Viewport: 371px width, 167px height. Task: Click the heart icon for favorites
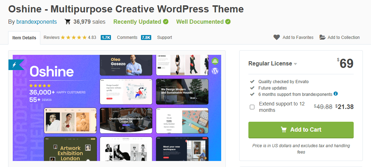277,38
